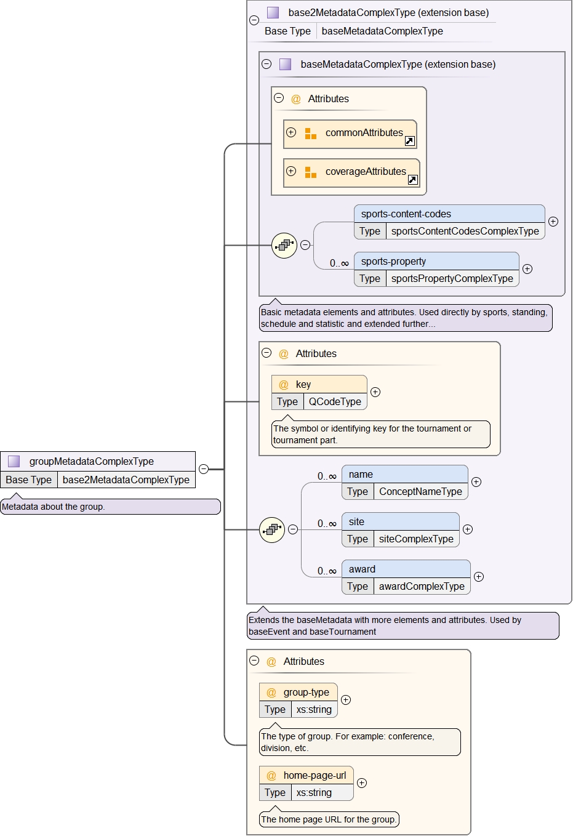Screen dimensions: 573x836
Task: Click the sequence compositor icon beside name element
Action: click(x=271, y=529)
